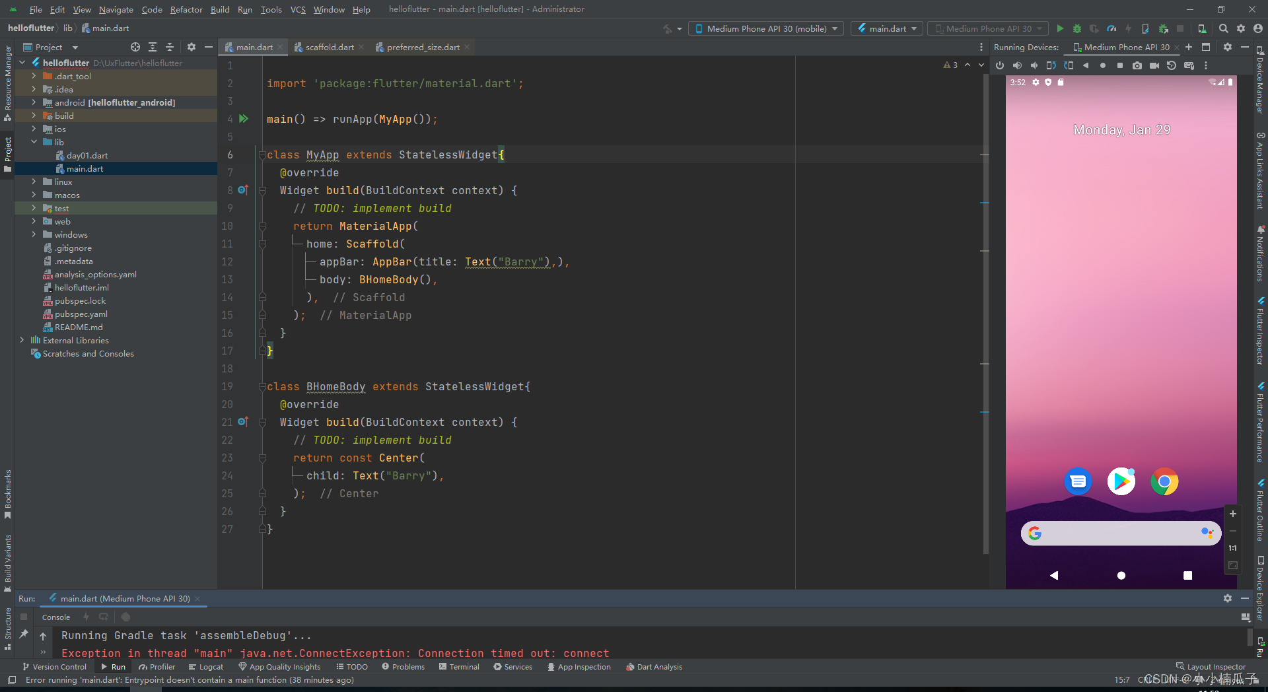This screenshot has height=692, width=1268.
Task: Zoom in the emulator display
Action: tap(1232, 514)
